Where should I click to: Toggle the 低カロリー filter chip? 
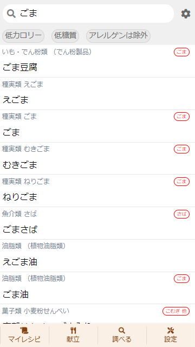click(x=23, y=36)
